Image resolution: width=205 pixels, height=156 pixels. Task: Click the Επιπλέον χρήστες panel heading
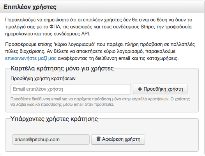pos(30,7)
